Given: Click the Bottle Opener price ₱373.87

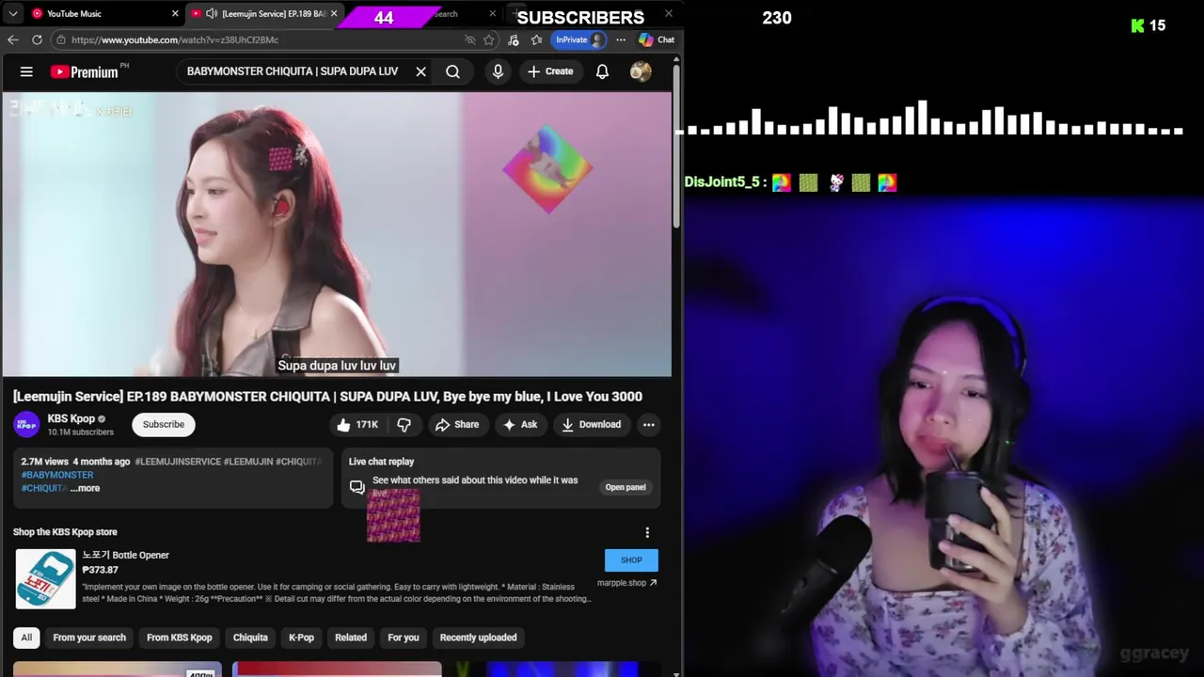Looking at the screenshot, I should pos(101,570).
